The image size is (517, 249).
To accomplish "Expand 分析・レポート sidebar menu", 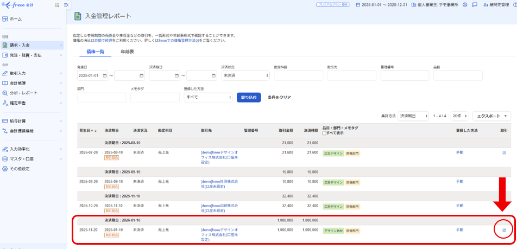I will [31, 93].
